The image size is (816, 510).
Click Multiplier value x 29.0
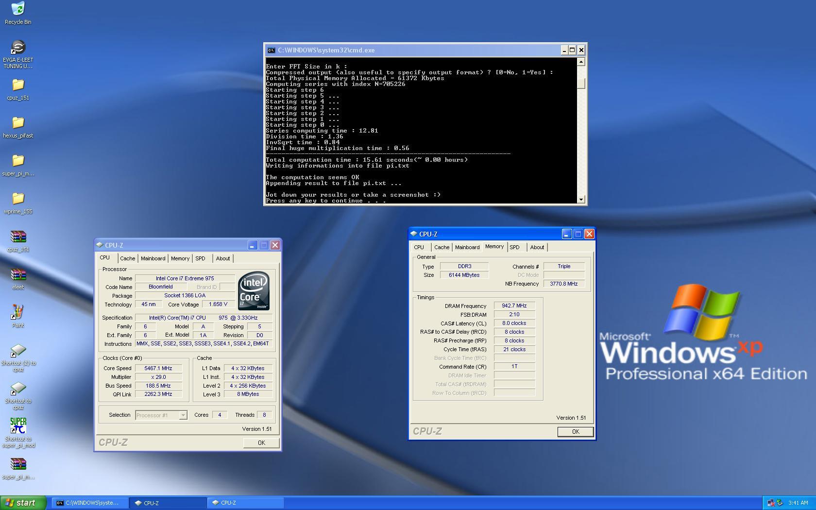coord(158,377)
